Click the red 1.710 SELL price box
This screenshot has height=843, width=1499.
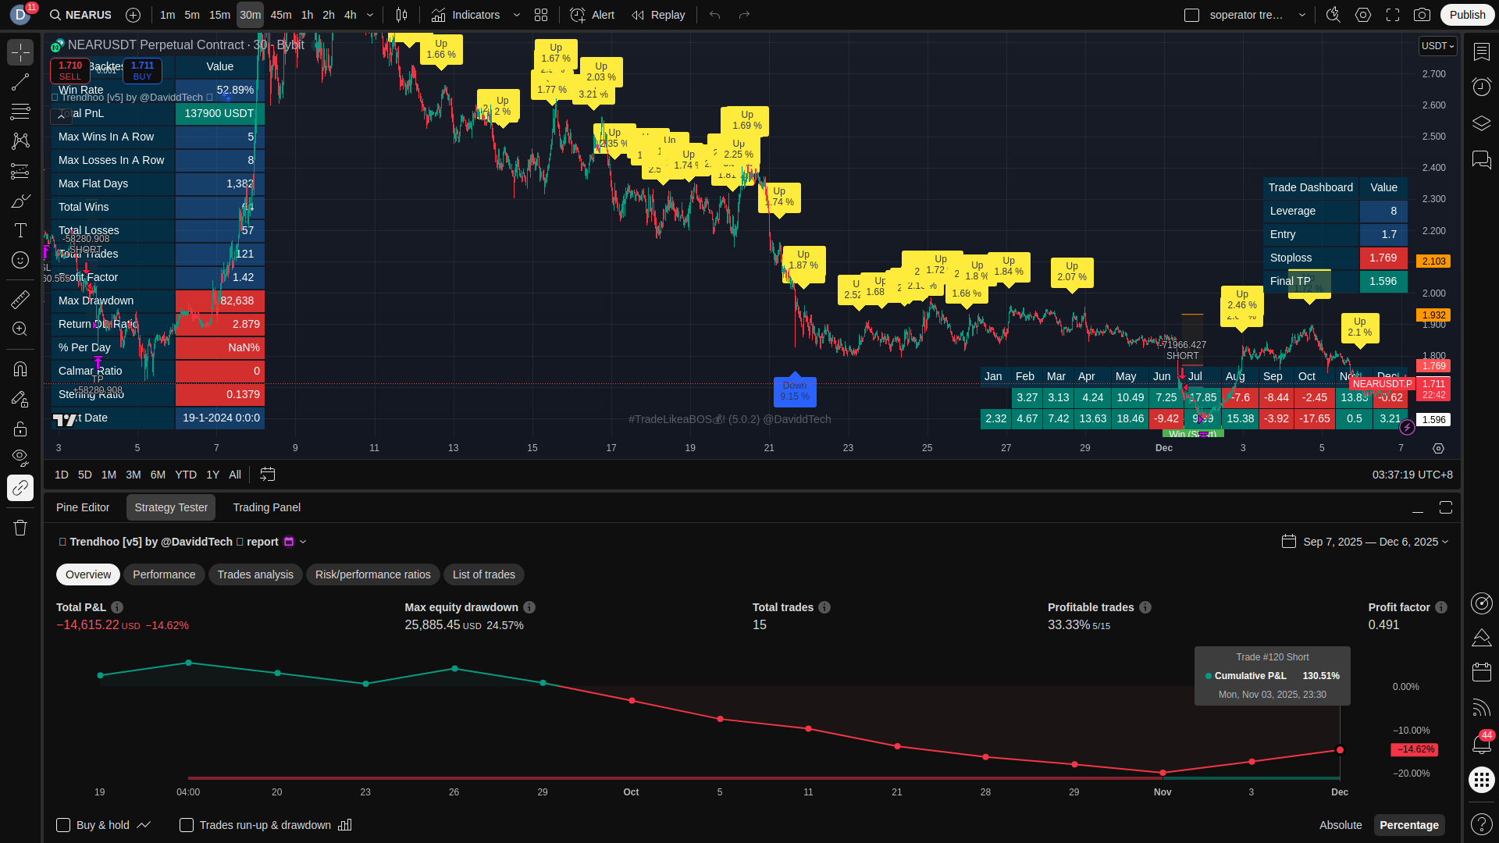pyautogui.click(x=70, y=70)
